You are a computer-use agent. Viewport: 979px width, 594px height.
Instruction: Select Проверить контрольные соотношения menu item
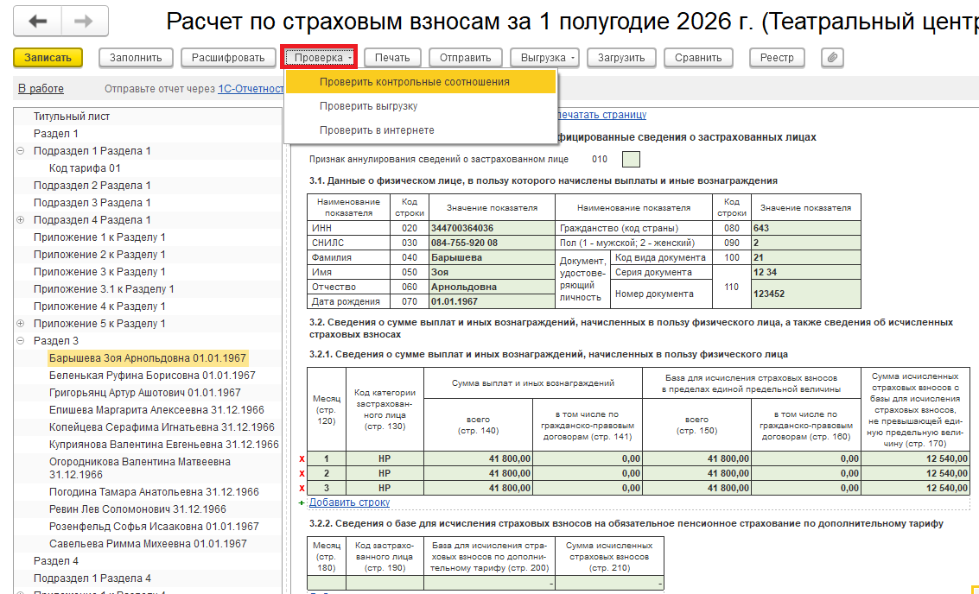pyautogui.click(x=420, y=82)
